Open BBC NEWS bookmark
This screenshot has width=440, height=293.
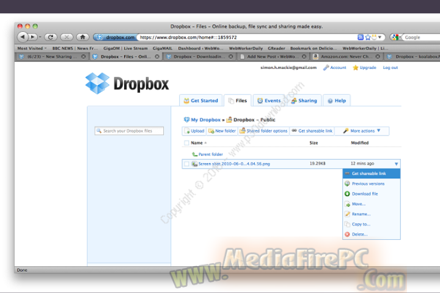pos(75,48)
